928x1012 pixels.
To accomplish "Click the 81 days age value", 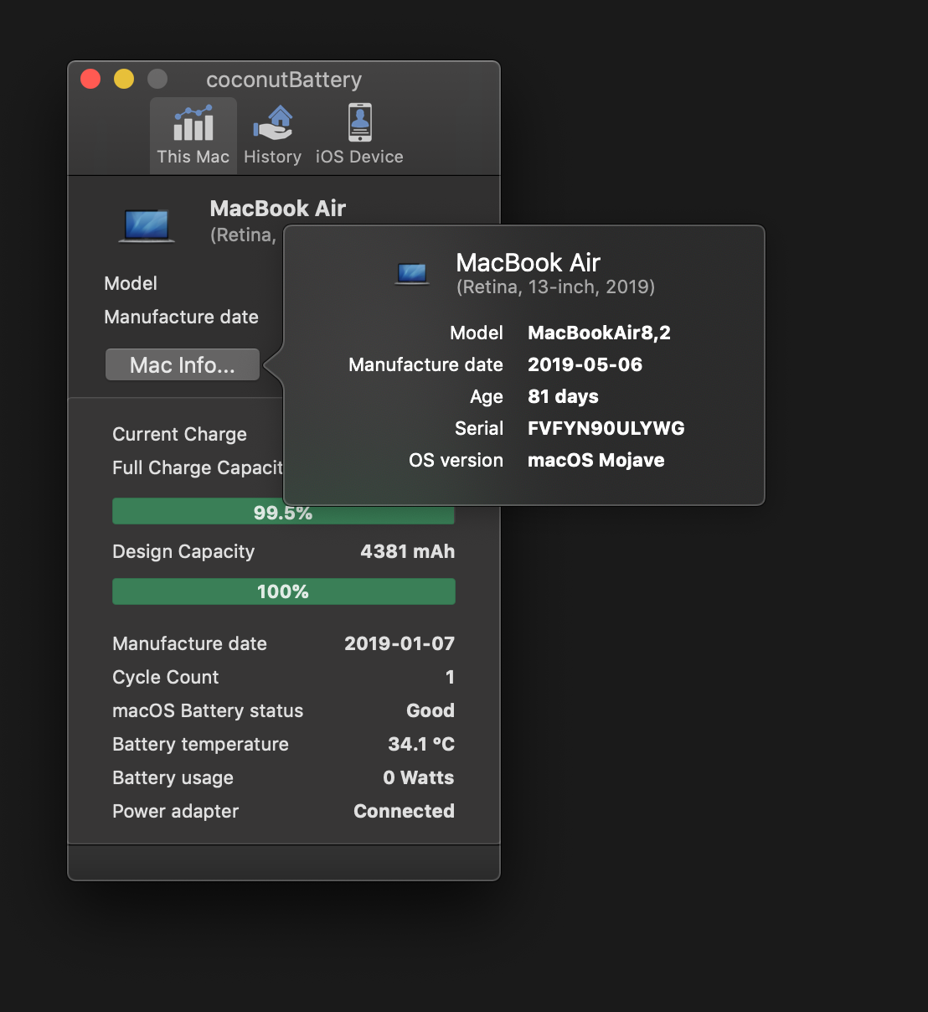I will pyautogui.click(x=563, y=396).
